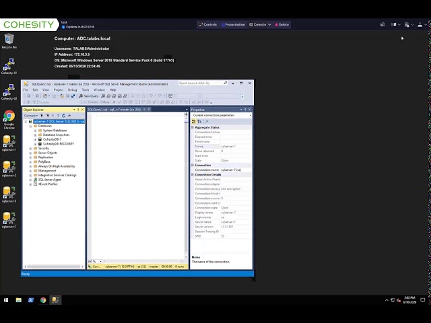
Task: Click Filter icon in Object Explorer toolbar
Action: point(58,116)
